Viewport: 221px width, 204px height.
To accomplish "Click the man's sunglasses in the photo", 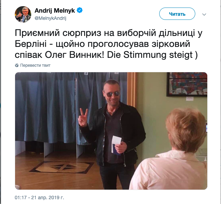I will [x=113, y=94].
